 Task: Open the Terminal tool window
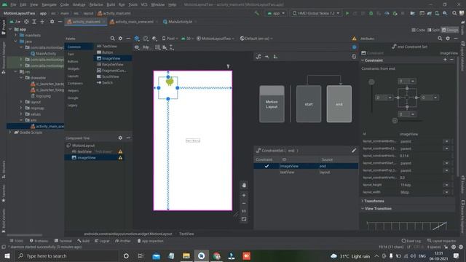(63, 241)
